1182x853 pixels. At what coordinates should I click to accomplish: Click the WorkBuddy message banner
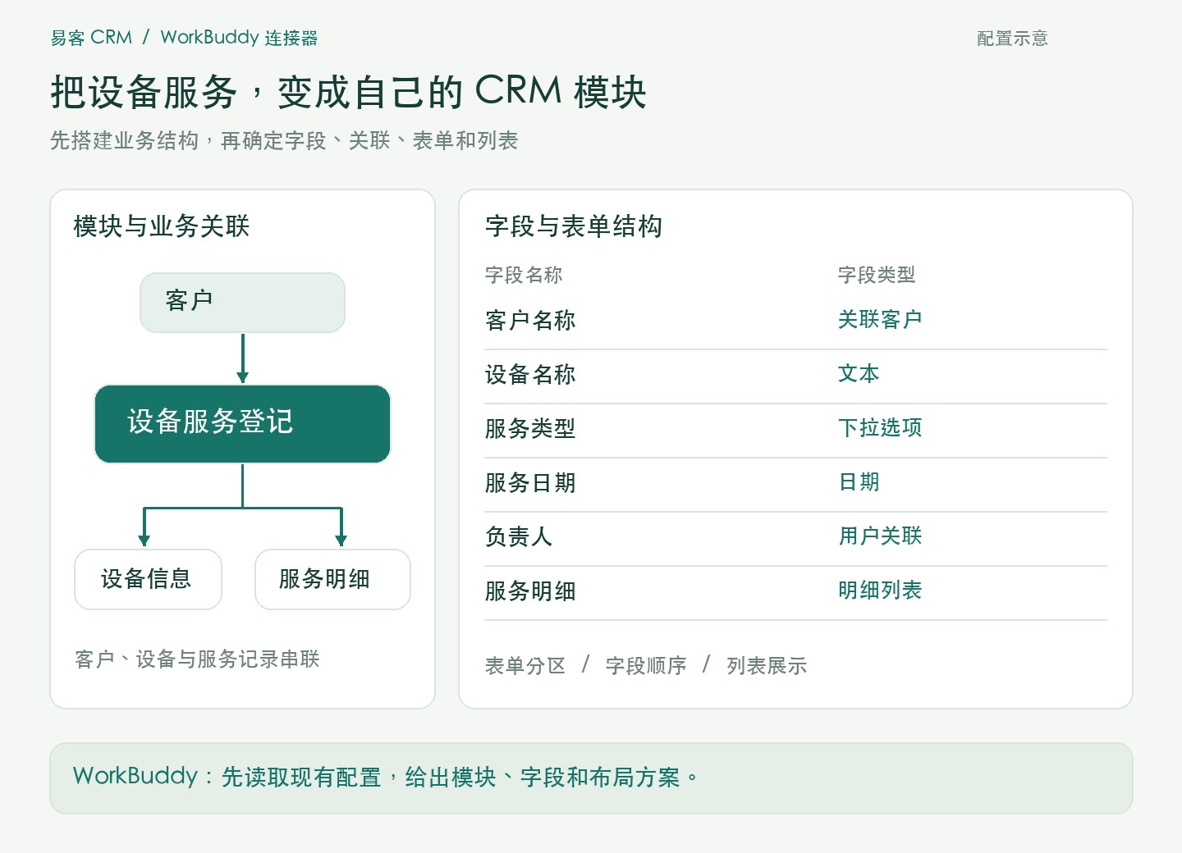tap(591, 778)
